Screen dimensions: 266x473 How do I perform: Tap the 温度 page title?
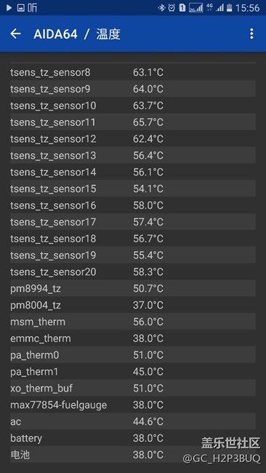pyautogui.click(x=108, y=34)
